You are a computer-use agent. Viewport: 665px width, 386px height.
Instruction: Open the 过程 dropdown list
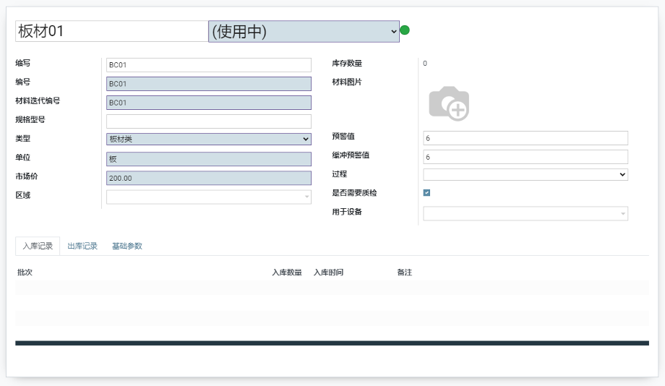pos(525,174)
